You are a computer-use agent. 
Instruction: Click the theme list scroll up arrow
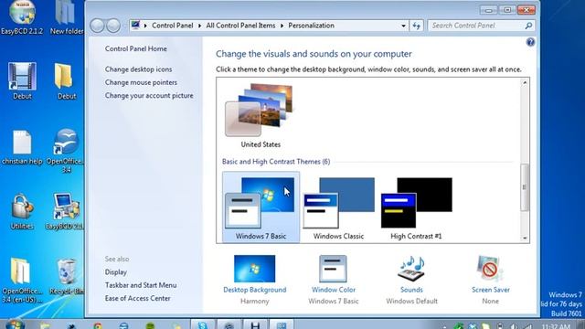coord(525,82)
